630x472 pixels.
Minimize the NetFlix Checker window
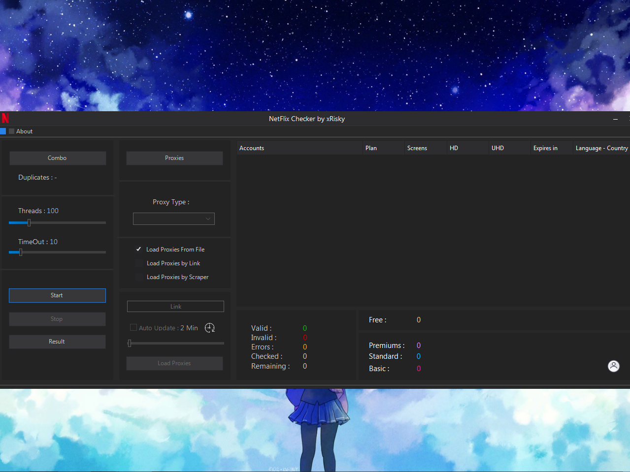click(615, 119)
